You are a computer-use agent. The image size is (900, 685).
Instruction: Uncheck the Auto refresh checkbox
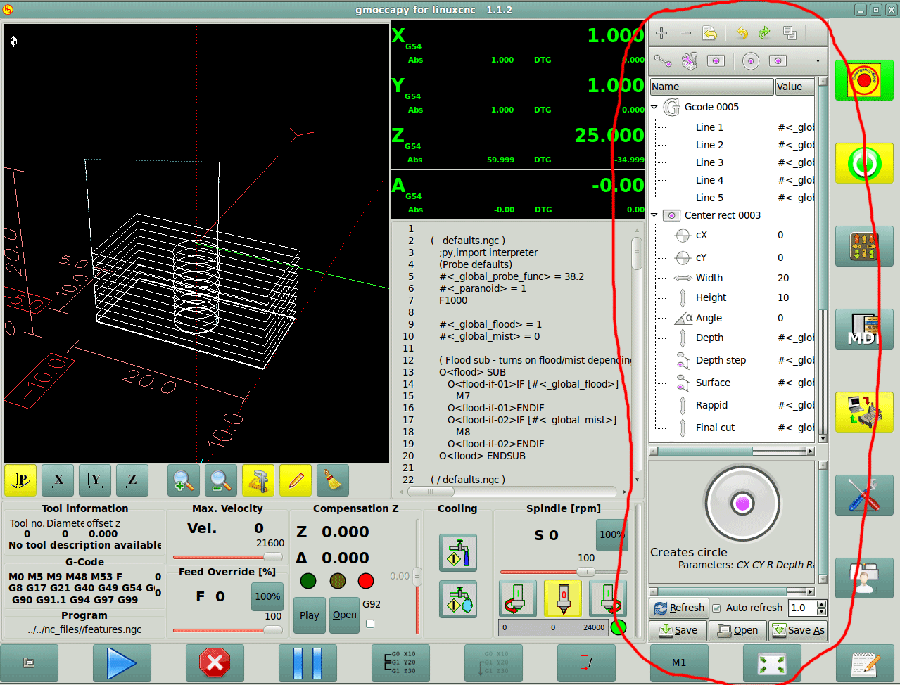click(x=716, y=608)
